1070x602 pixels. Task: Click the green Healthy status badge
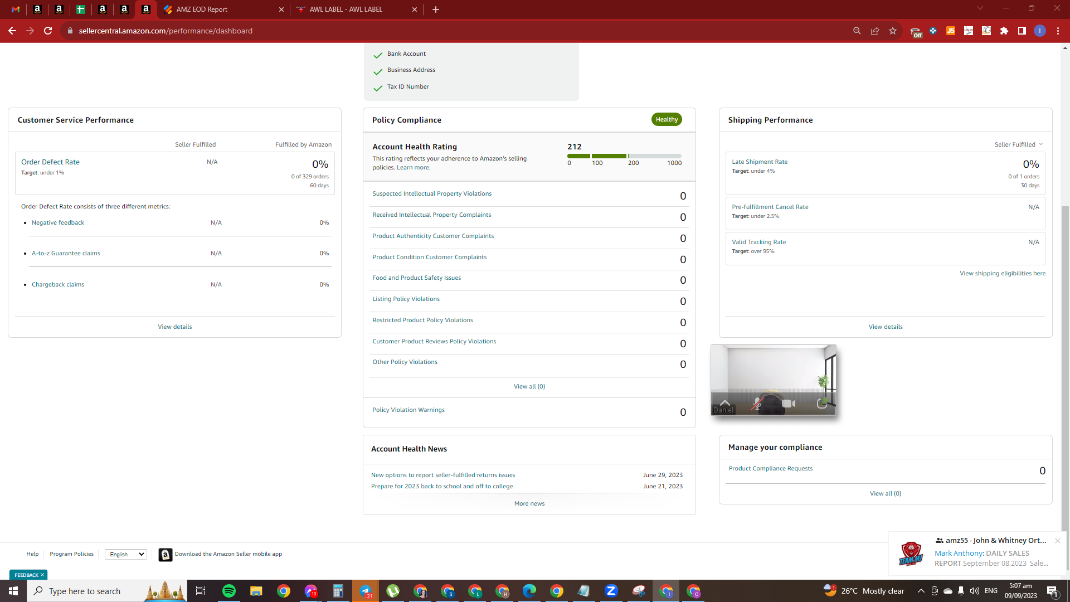tap(667, 119)
